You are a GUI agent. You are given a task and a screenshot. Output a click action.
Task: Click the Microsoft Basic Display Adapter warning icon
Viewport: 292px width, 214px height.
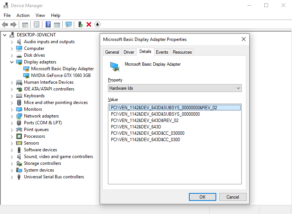[x=26, y=69]
